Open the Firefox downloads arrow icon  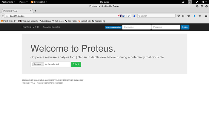point(194,16)
